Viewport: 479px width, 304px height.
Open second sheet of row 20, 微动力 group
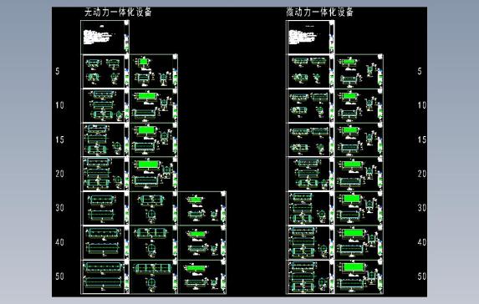pos(359,175)
